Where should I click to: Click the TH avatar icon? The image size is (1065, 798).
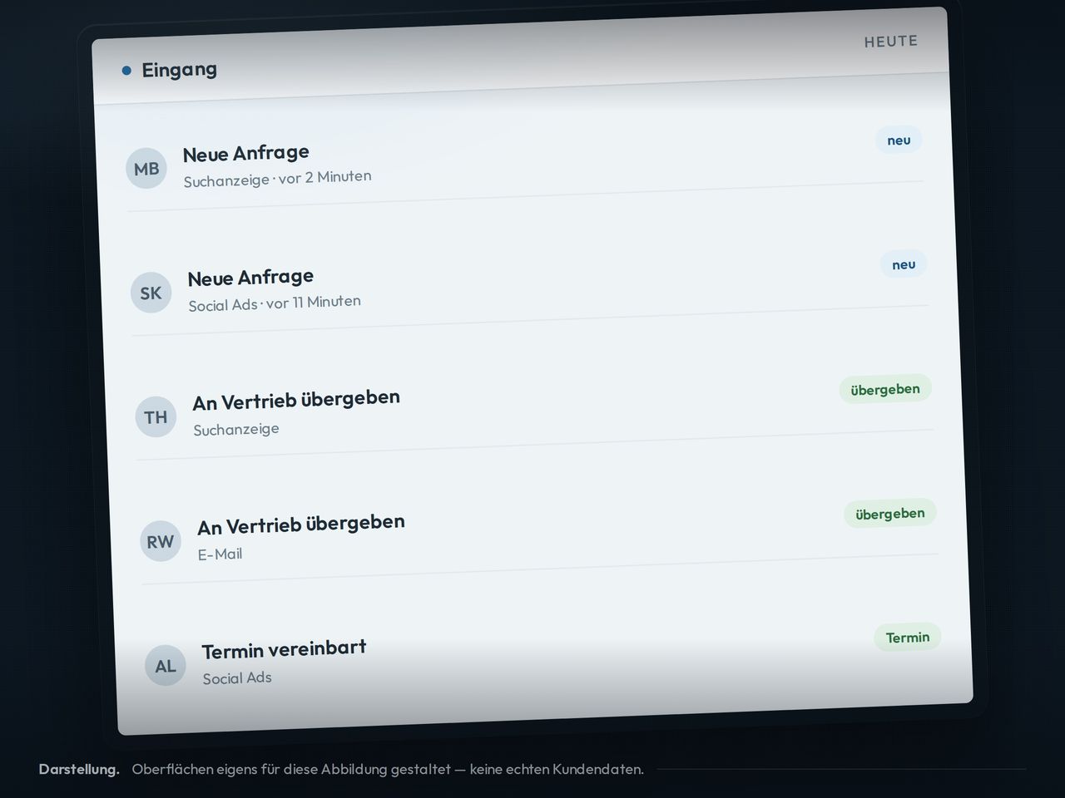(156, 417)
